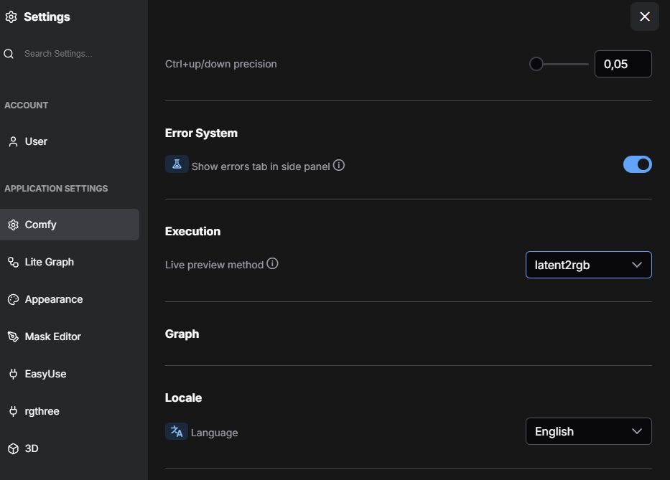Click the Comfy gear icon
Screen dimensions: 670x480
tap(13, 225)
